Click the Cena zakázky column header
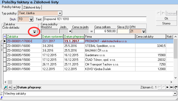Viewport: 178px width, 101px height. click(151, 37)
